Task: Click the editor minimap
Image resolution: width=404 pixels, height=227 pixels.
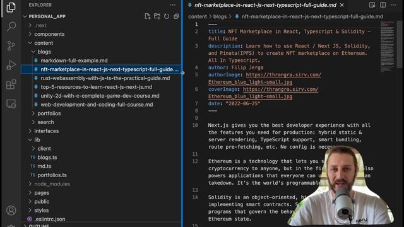Action: coord(387,46)
